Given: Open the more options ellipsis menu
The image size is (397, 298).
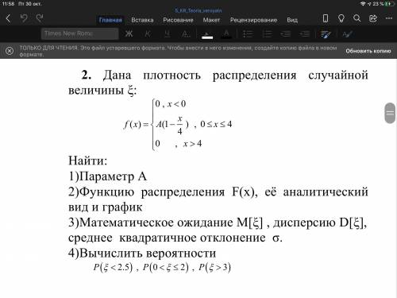Looking at the screenshot, I should pos(389,18).
